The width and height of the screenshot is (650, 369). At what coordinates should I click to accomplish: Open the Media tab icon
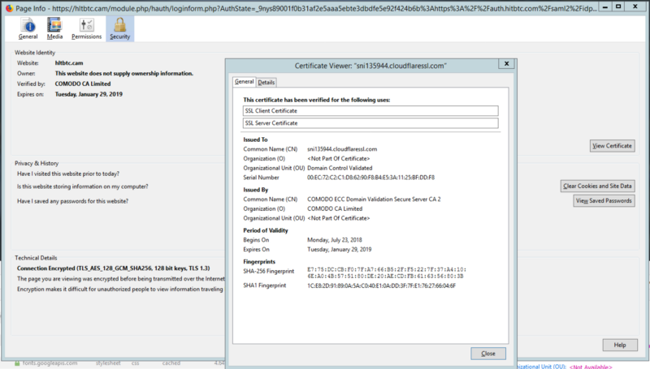(x=54, y=28)
